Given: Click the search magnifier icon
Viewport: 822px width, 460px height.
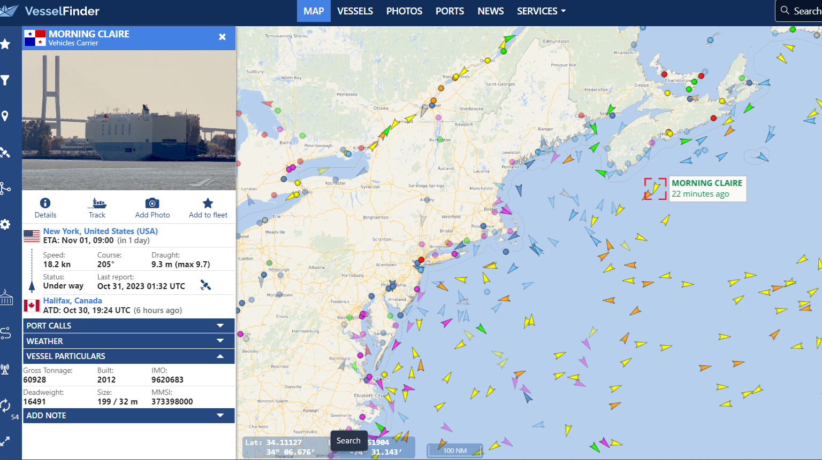Looking at the screenshot, I should pos(785,11).
